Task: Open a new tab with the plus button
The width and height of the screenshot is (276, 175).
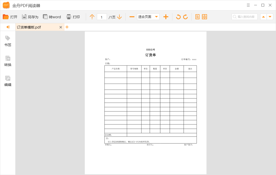Action: 67,27
